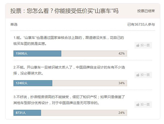Viewport: 164px width, 124px height.
Task: Click the 已有36733人参与 participant count
Action: (x=141, y=25)
